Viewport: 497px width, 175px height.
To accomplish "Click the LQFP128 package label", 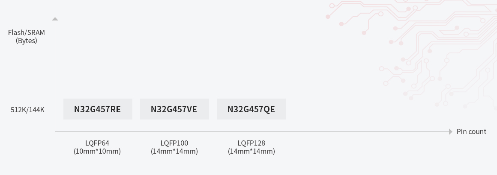I will pyautogui.click(x=251, y=143).
